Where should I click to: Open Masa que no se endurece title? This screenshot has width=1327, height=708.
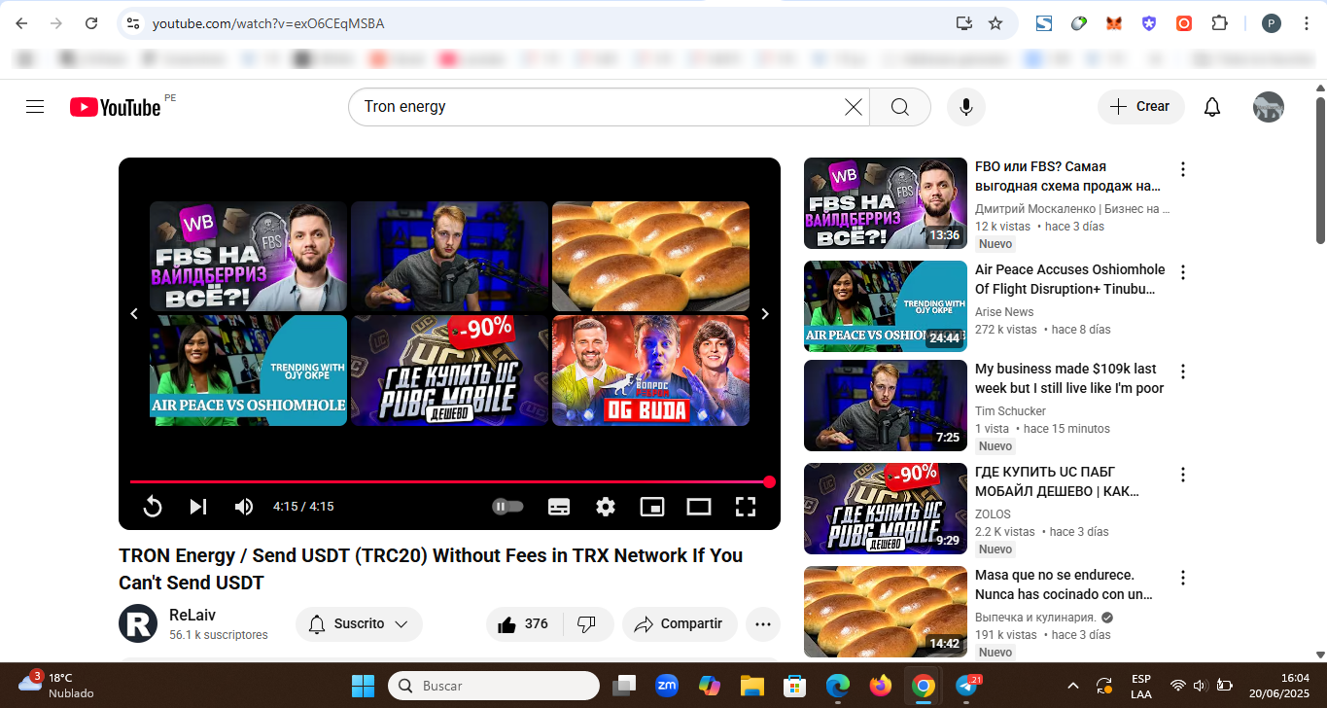click(x=1065, y=584)
